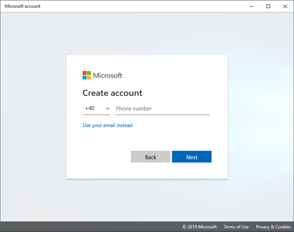Click the Phone number input field
This screenshot has height=232, width=294.
pos(163,109)
